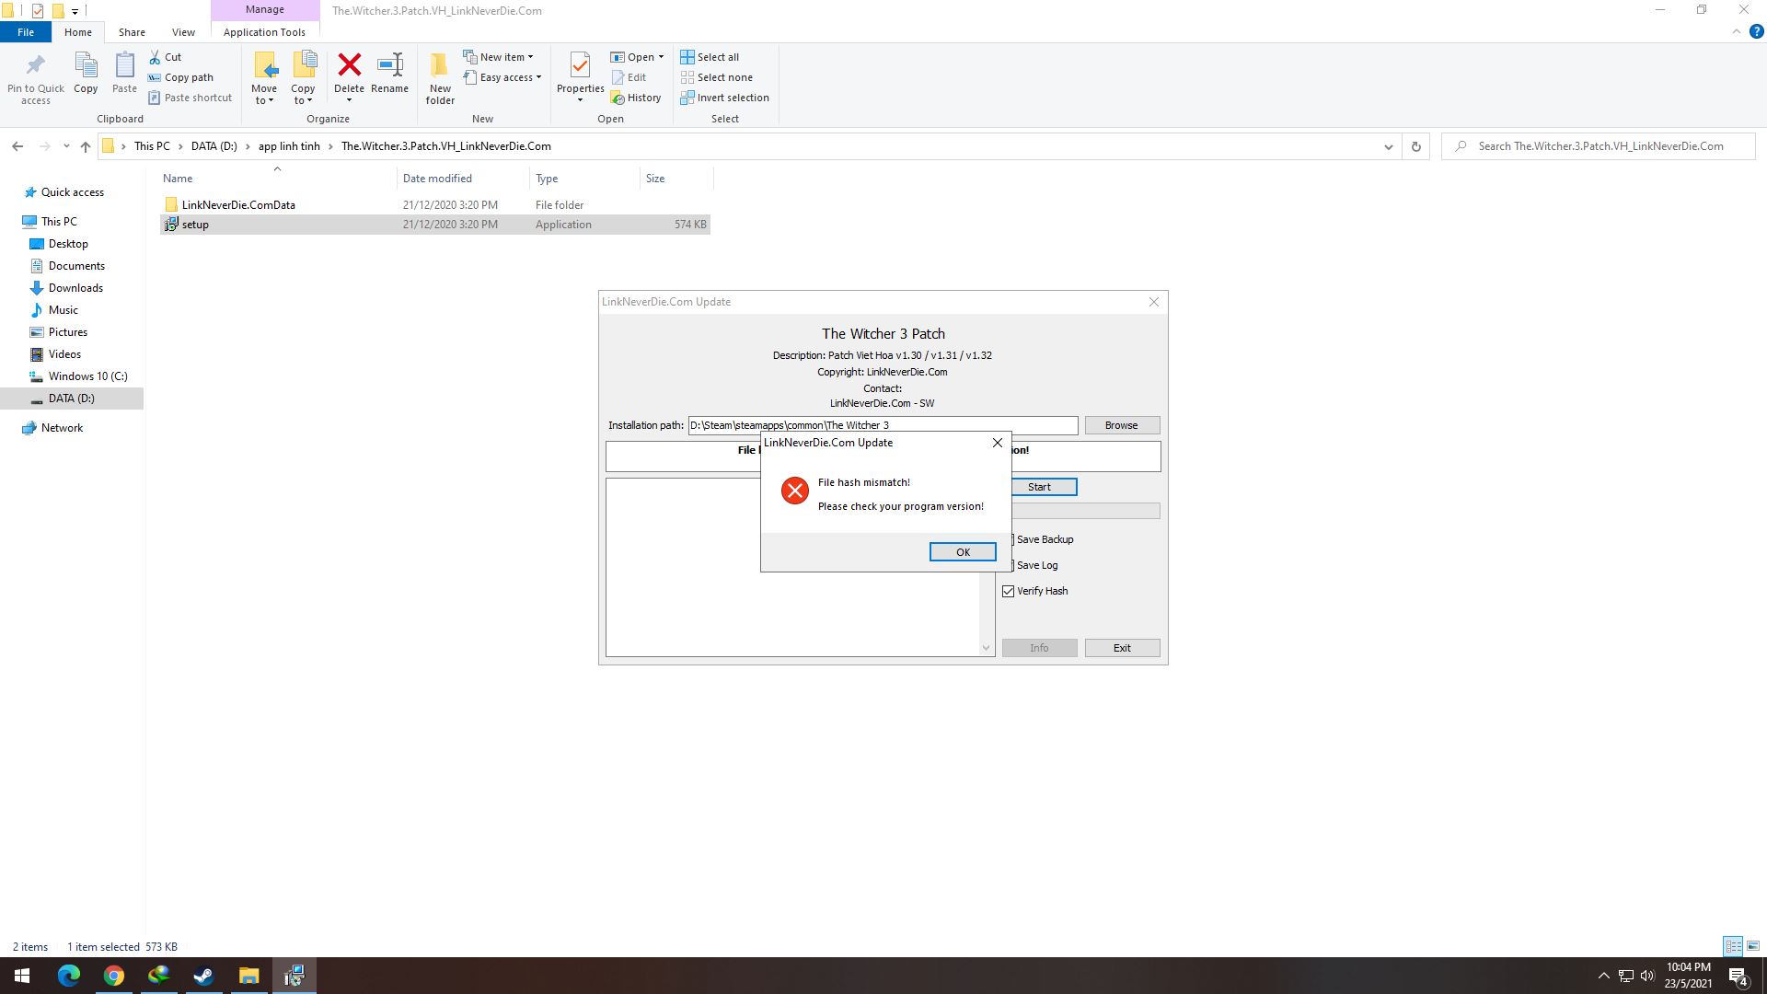This screenshot has width=1767, height=994.
Task: Click the red Delete icon in ribbon
Action: coord(349,65)
